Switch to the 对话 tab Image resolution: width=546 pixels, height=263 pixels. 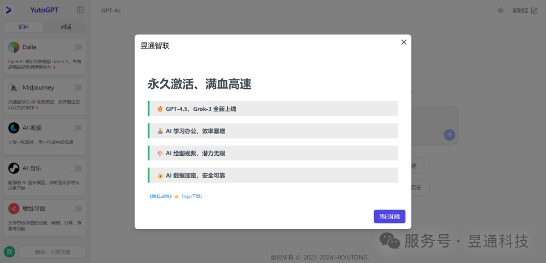[x=66, y=27]
